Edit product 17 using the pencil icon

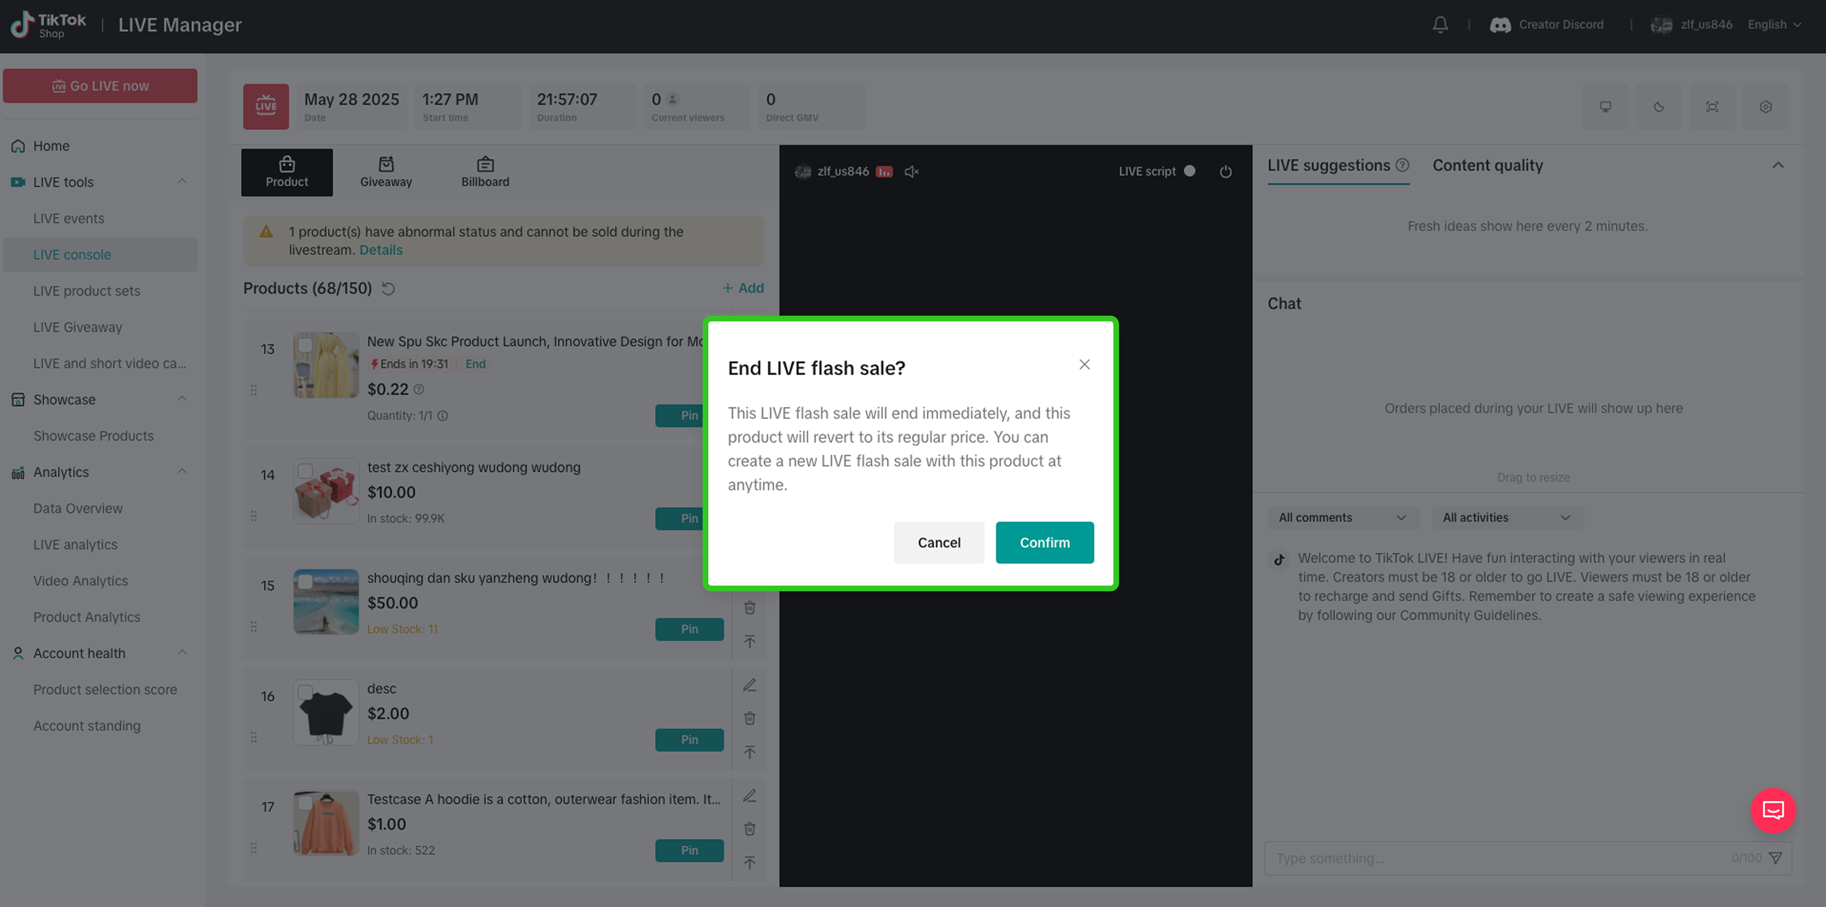[749, 796]
